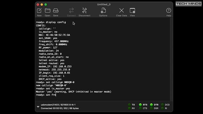Click the 'modem_IP: 192.168.0.253' line
Screen dimensions: 203x114
point(55,66)
